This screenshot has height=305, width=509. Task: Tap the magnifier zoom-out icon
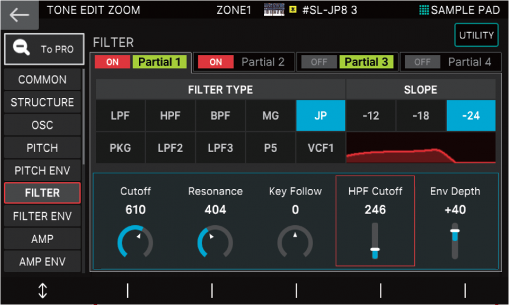(21, 48)
